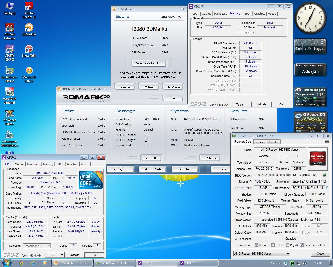Click the Windows Start button
Screen dimensions: 333x267
(7, 263)
